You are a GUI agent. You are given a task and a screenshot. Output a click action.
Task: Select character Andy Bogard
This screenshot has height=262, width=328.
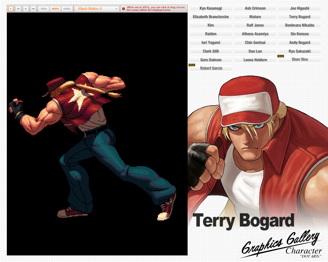tap(300, 42)
